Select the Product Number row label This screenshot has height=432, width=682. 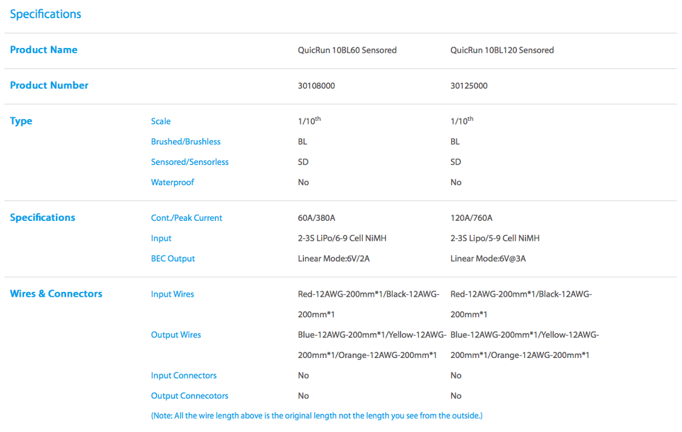tap(49, 86)
